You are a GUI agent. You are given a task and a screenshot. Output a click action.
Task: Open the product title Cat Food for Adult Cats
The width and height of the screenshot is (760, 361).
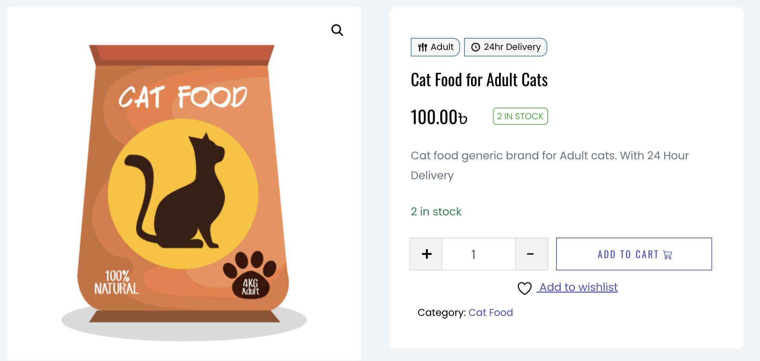479,80
